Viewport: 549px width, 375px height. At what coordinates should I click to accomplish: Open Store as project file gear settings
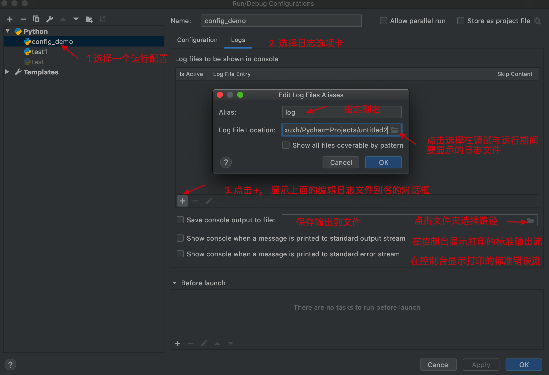click(537, 21)
